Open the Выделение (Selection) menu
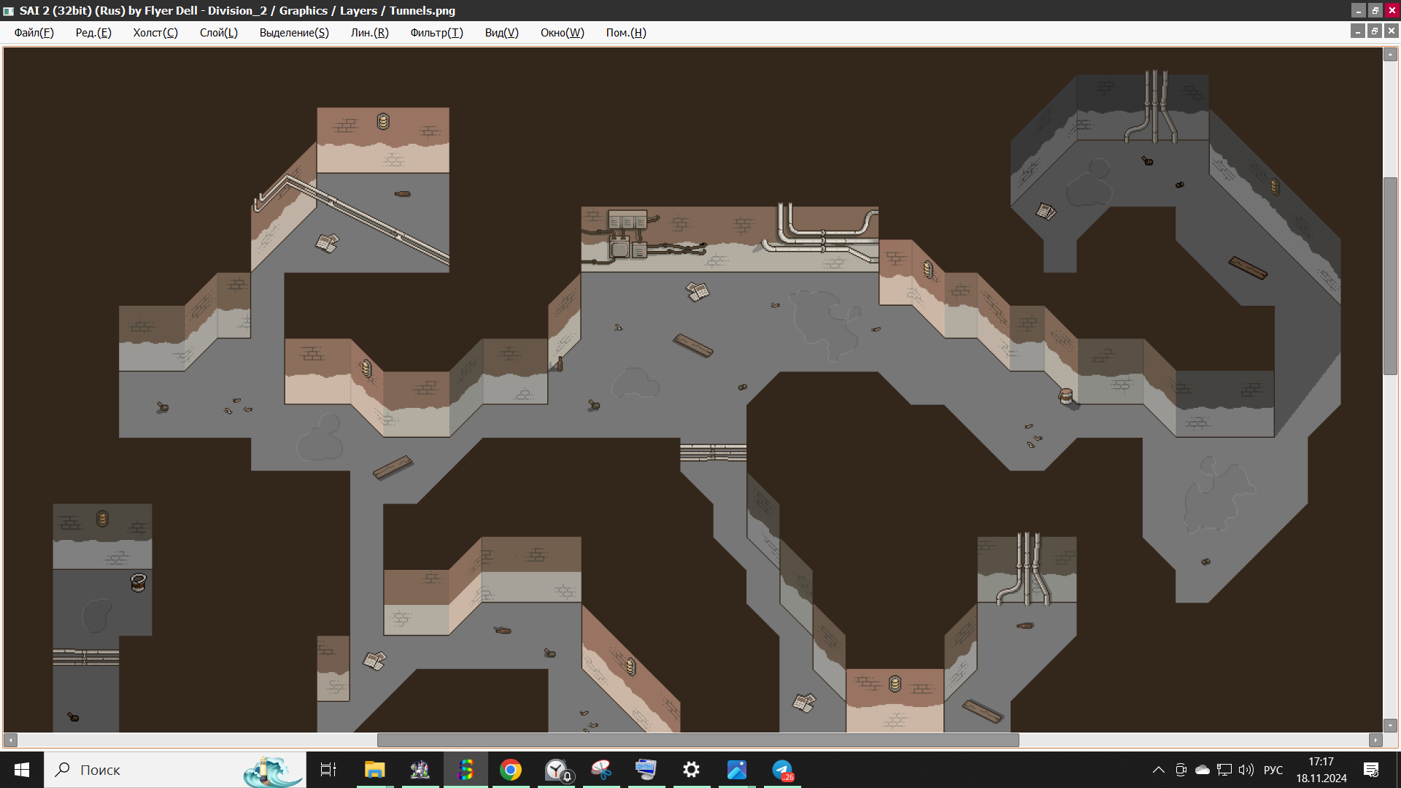The height and width of the screenshot is (788, 1401). (294, 33)
